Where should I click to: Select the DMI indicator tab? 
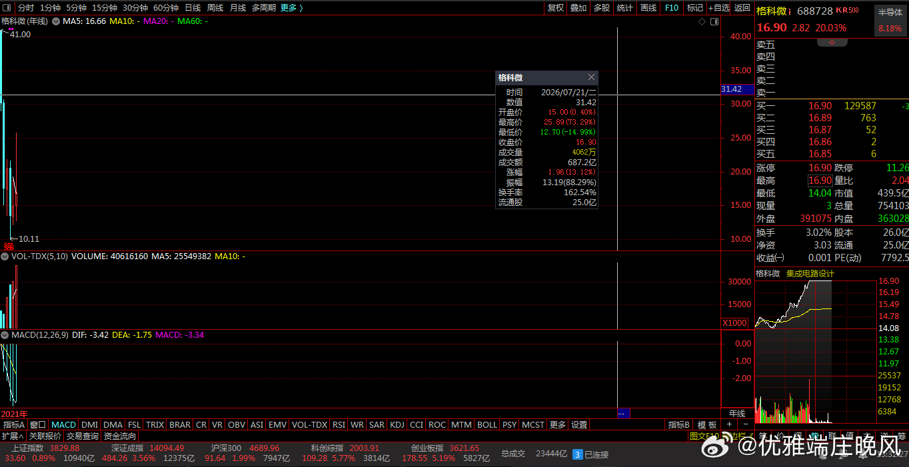pos(90,424)
